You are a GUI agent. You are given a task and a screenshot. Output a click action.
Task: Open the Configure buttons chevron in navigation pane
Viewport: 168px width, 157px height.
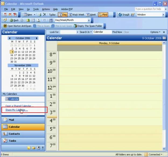[43, 148]
